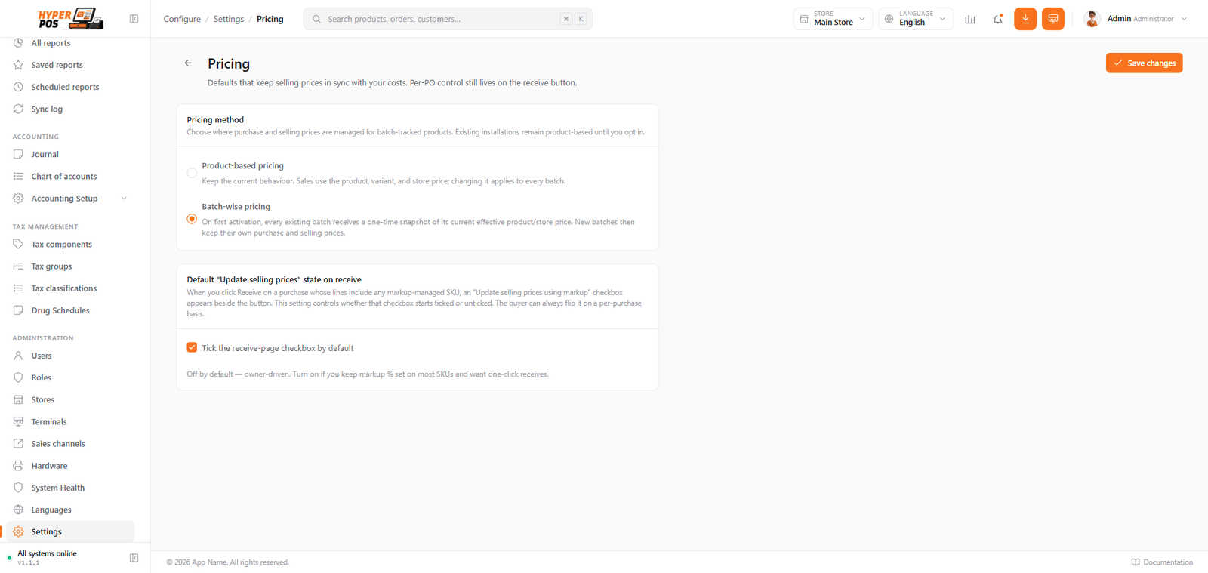
Task: Open the Terminals page
Action: [70, 421]
